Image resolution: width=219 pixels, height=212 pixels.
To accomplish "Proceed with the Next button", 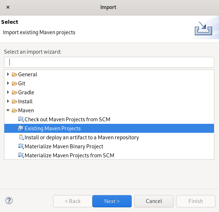I will click(x=112, y=201).
